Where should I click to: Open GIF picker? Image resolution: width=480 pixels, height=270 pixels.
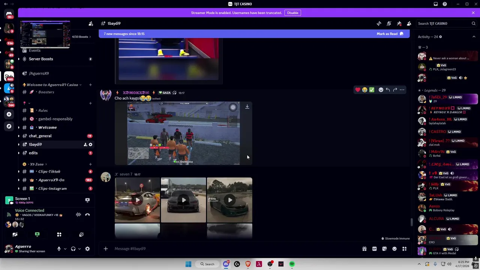374,249
